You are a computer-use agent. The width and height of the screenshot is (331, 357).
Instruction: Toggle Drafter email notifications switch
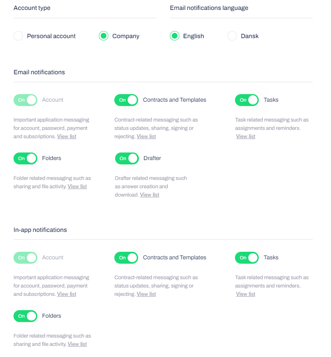coord(127,158)
